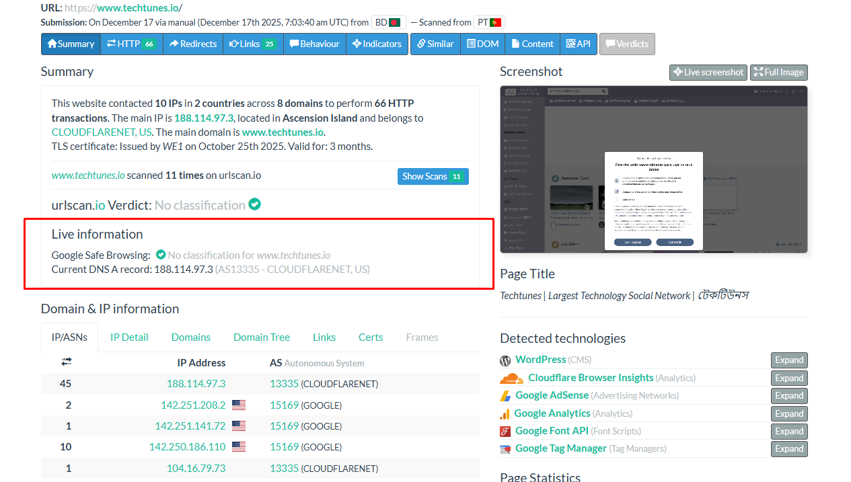Click AS 13335 in first table row
Image resolution: width=851 pixels, height=482 pixels.
pos(284,384)
